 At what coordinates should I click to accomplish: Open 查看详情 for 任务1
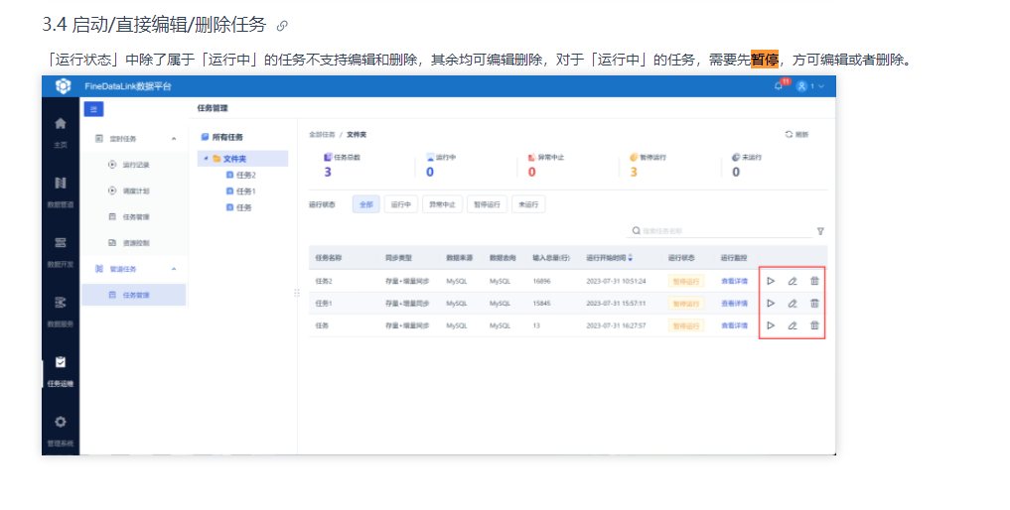(x=734, y=304)
